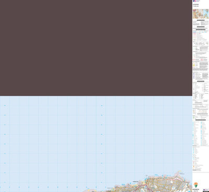
Task: Click the Legend heading text
Action: (195, 5)
